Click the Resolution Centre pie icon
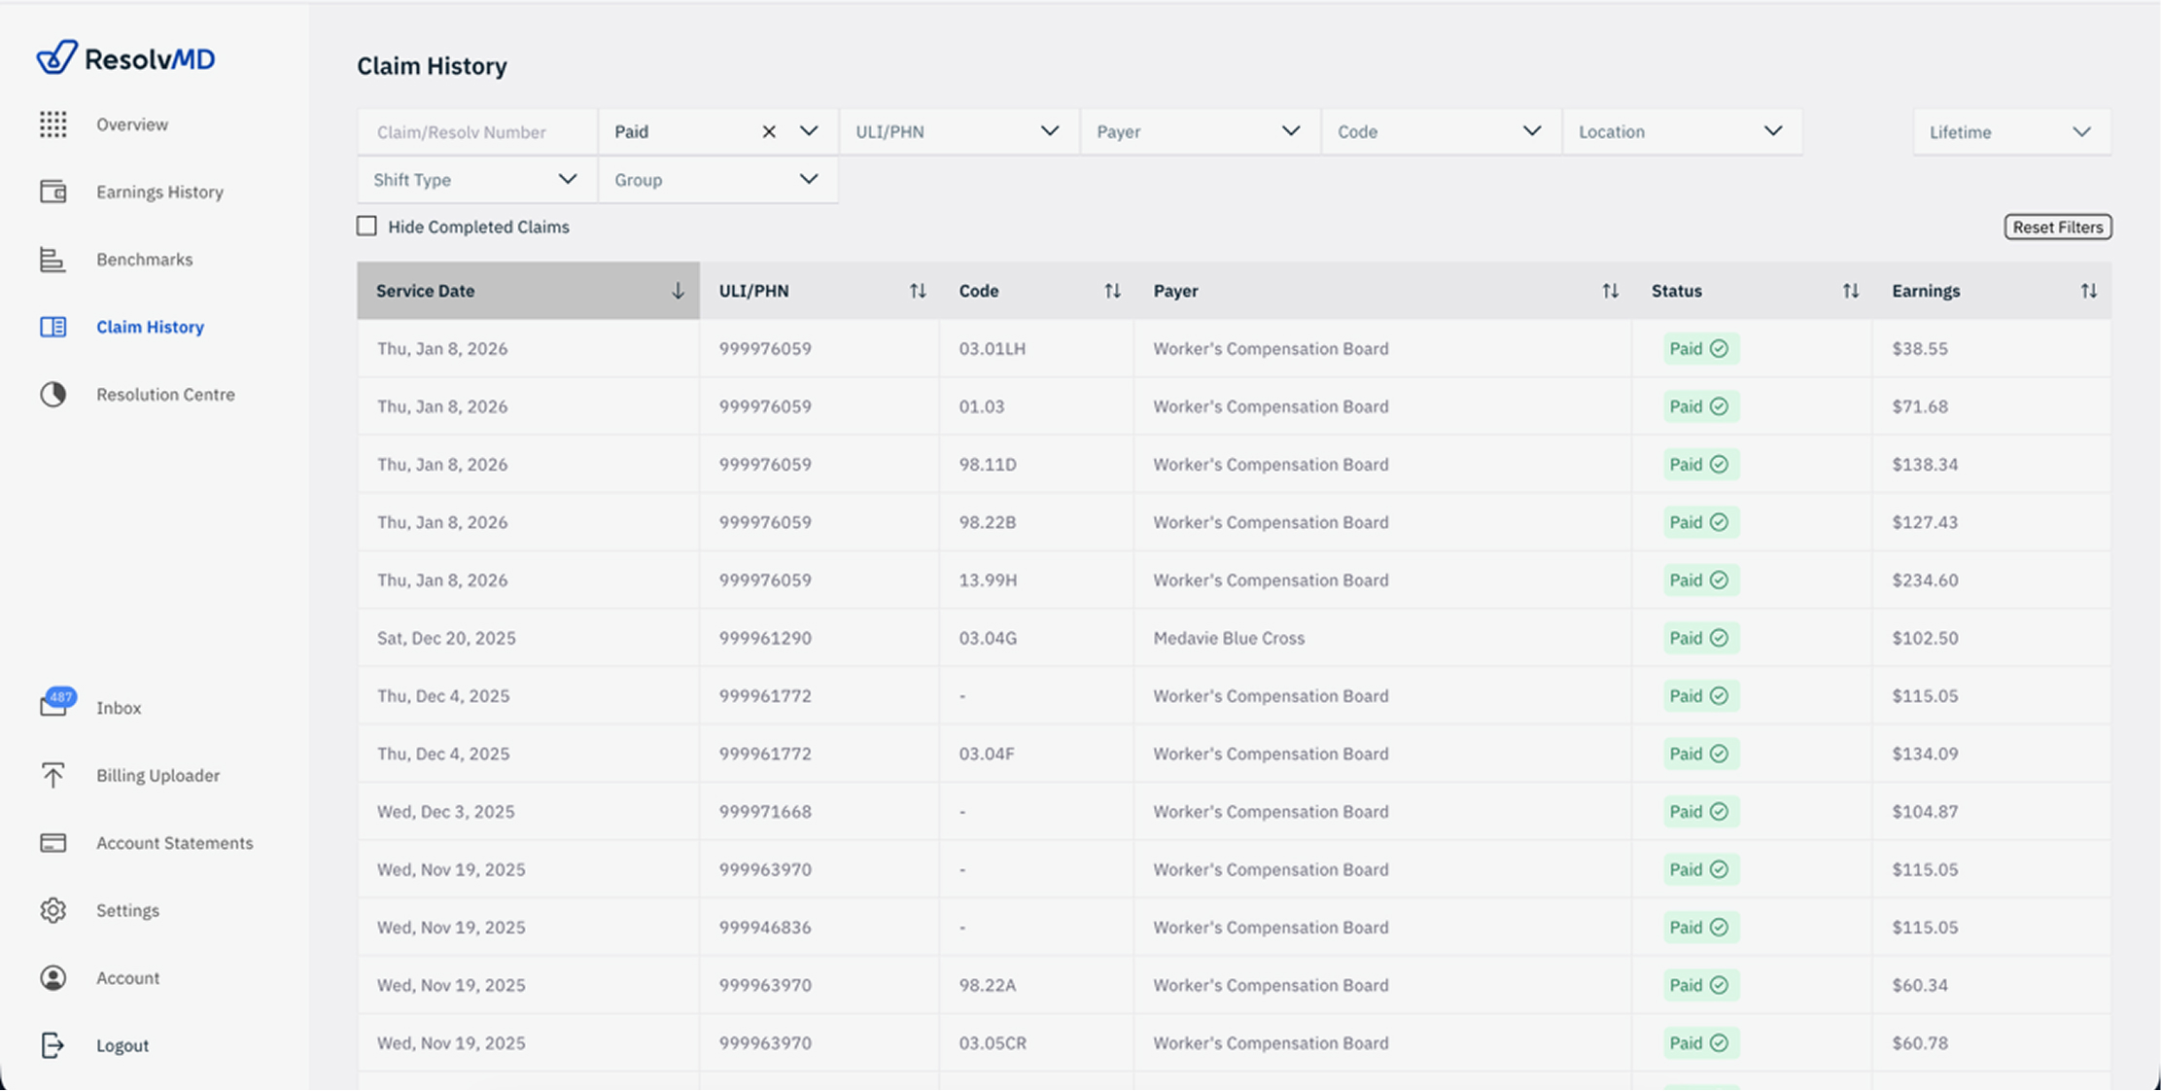 [53, 395]
